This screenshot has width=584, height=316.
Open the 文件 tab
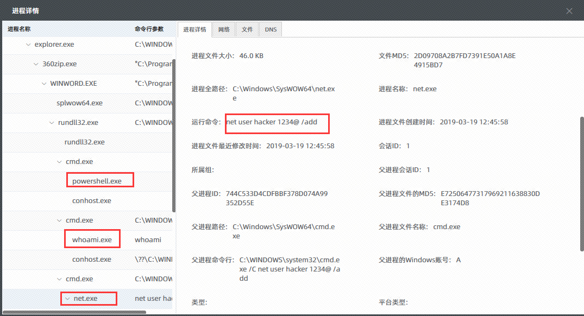pos(247,29)
